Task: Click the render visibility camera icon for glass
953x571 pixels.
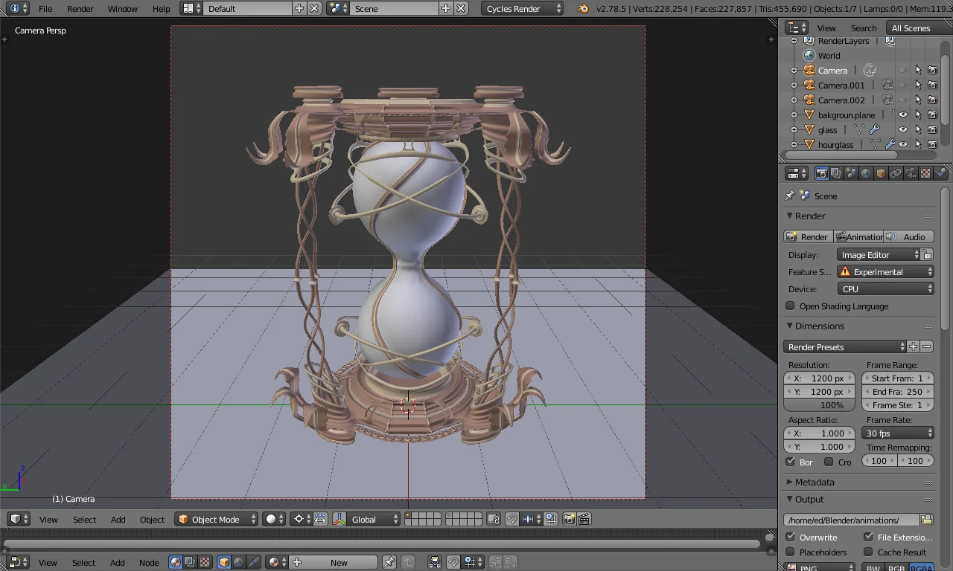Action: [932, 129]
